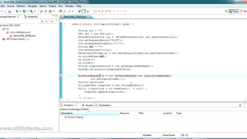Open the Source menu

tap(10, 6)
